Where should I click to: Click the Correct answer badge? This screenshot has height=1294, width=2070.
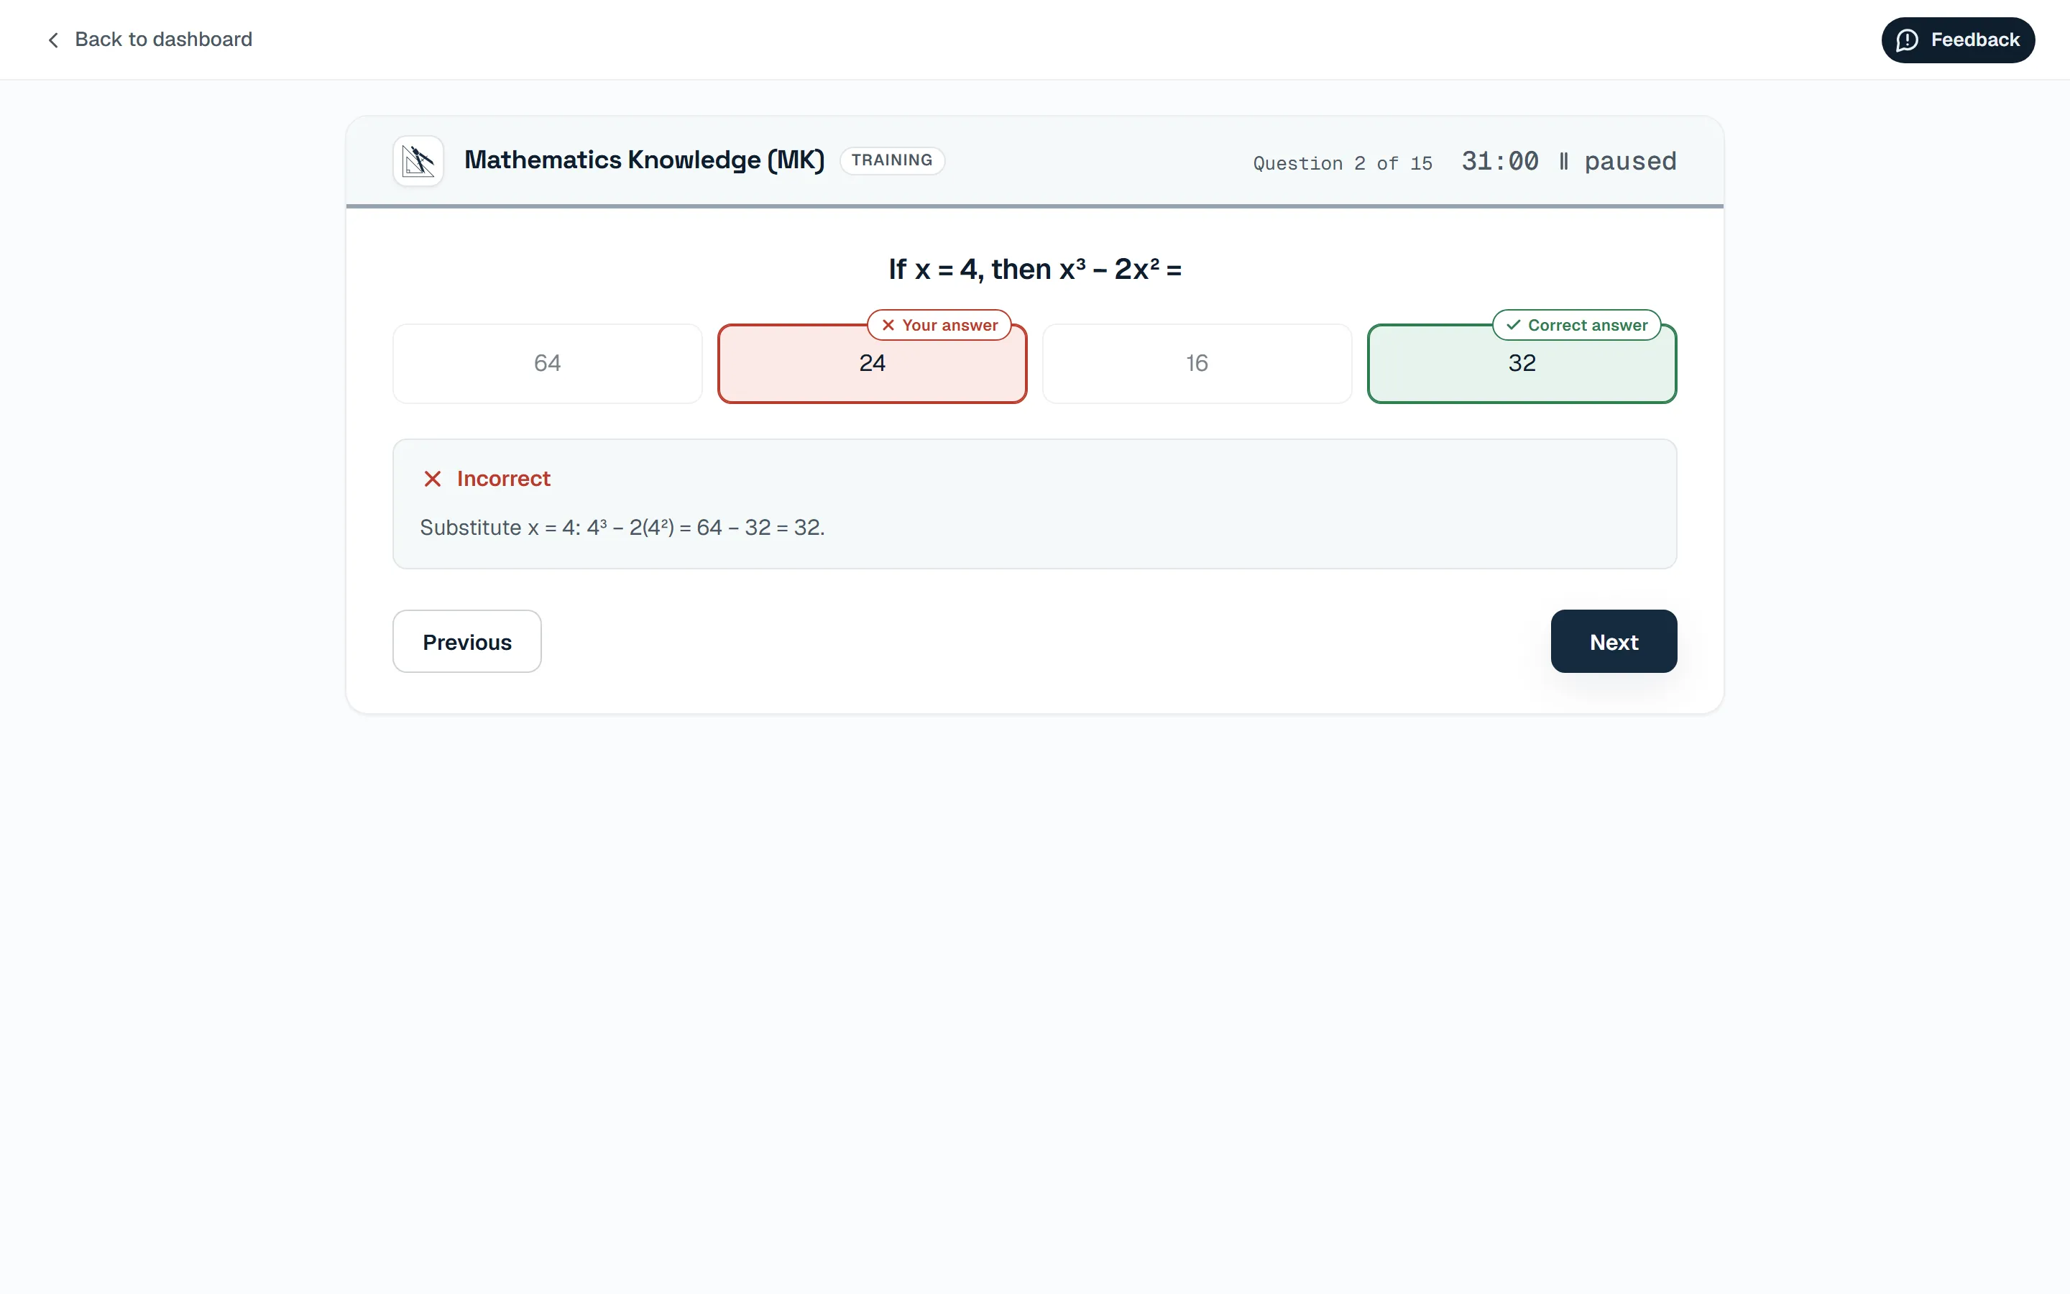point(1576,325)
